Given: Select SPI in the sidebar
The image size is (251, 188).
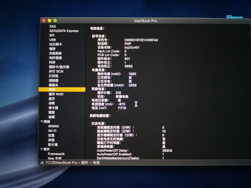Looking at the screenshot, I should coord(52,35).
